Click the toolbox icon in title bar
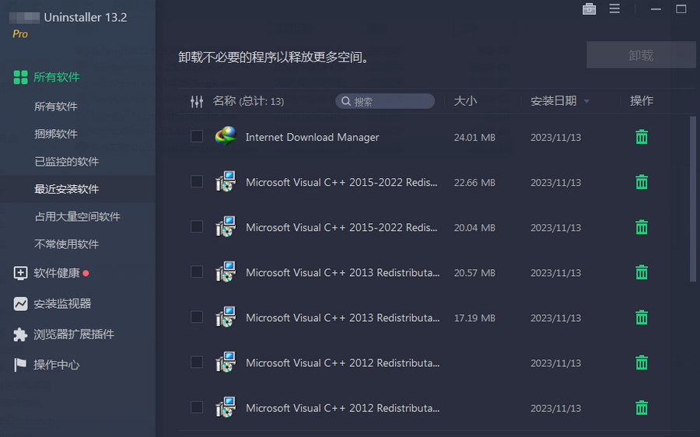This screenshot has width=700, height=437. [x=589, y=9]
